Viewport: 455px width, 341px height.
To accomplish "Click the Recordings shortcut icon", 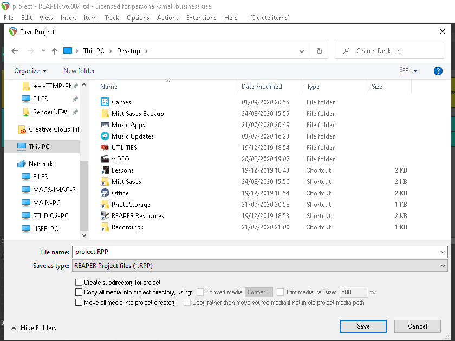I will 105,227.
